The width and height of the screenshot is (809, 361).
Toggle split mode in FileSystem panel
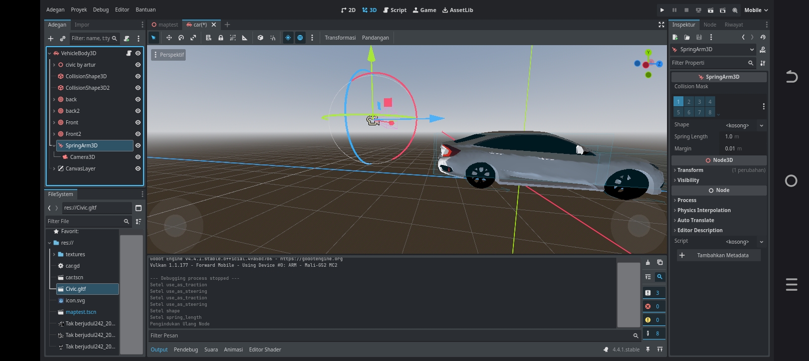coord(139,208)
